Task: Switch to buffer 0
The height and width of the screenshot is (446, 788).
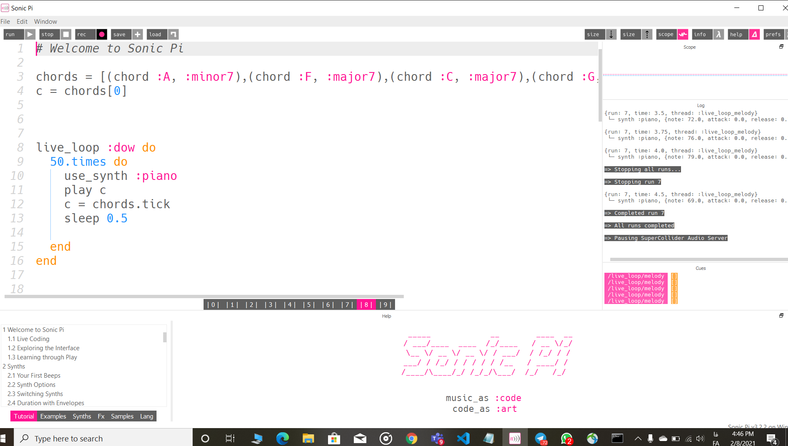Action: click(x=213, y=305)
